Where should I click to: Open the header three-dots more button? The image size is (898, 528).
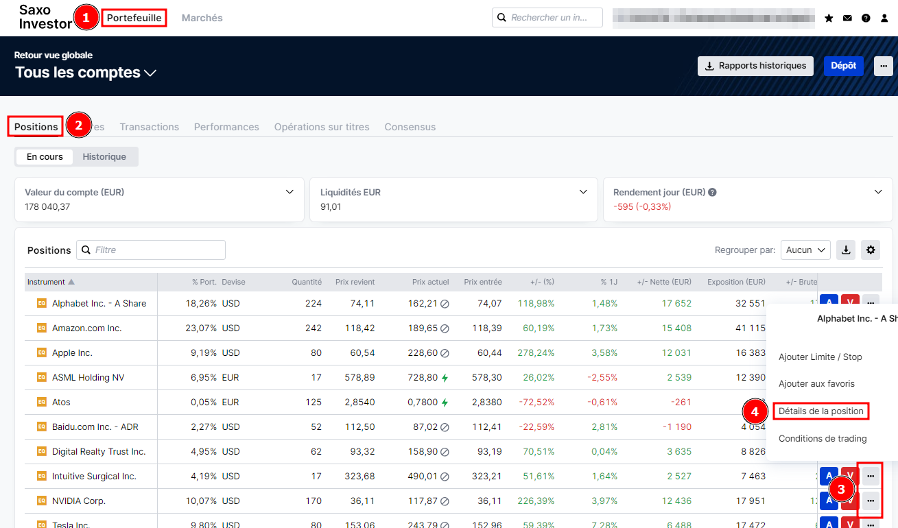884,66
